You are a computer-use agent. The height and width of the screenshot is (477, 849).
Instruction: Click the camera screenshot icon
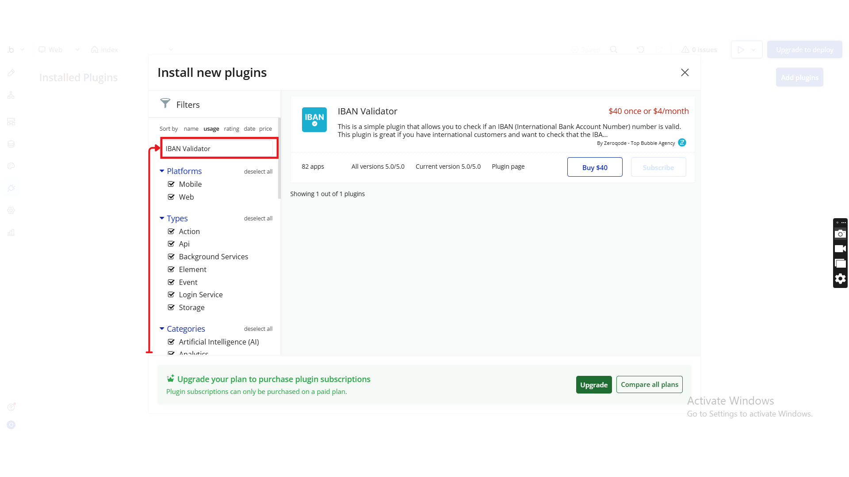(840, 234)
